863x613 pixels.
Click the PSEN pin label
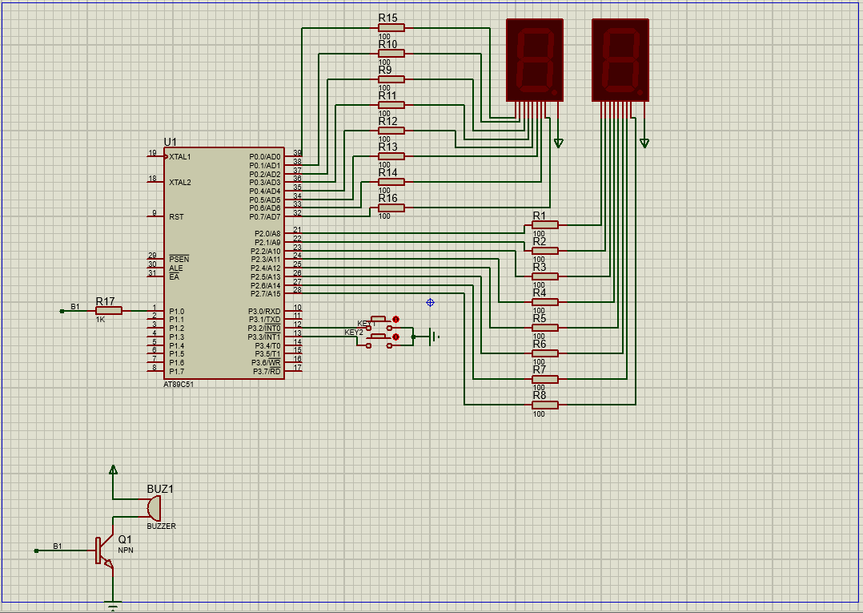point(179,260)
